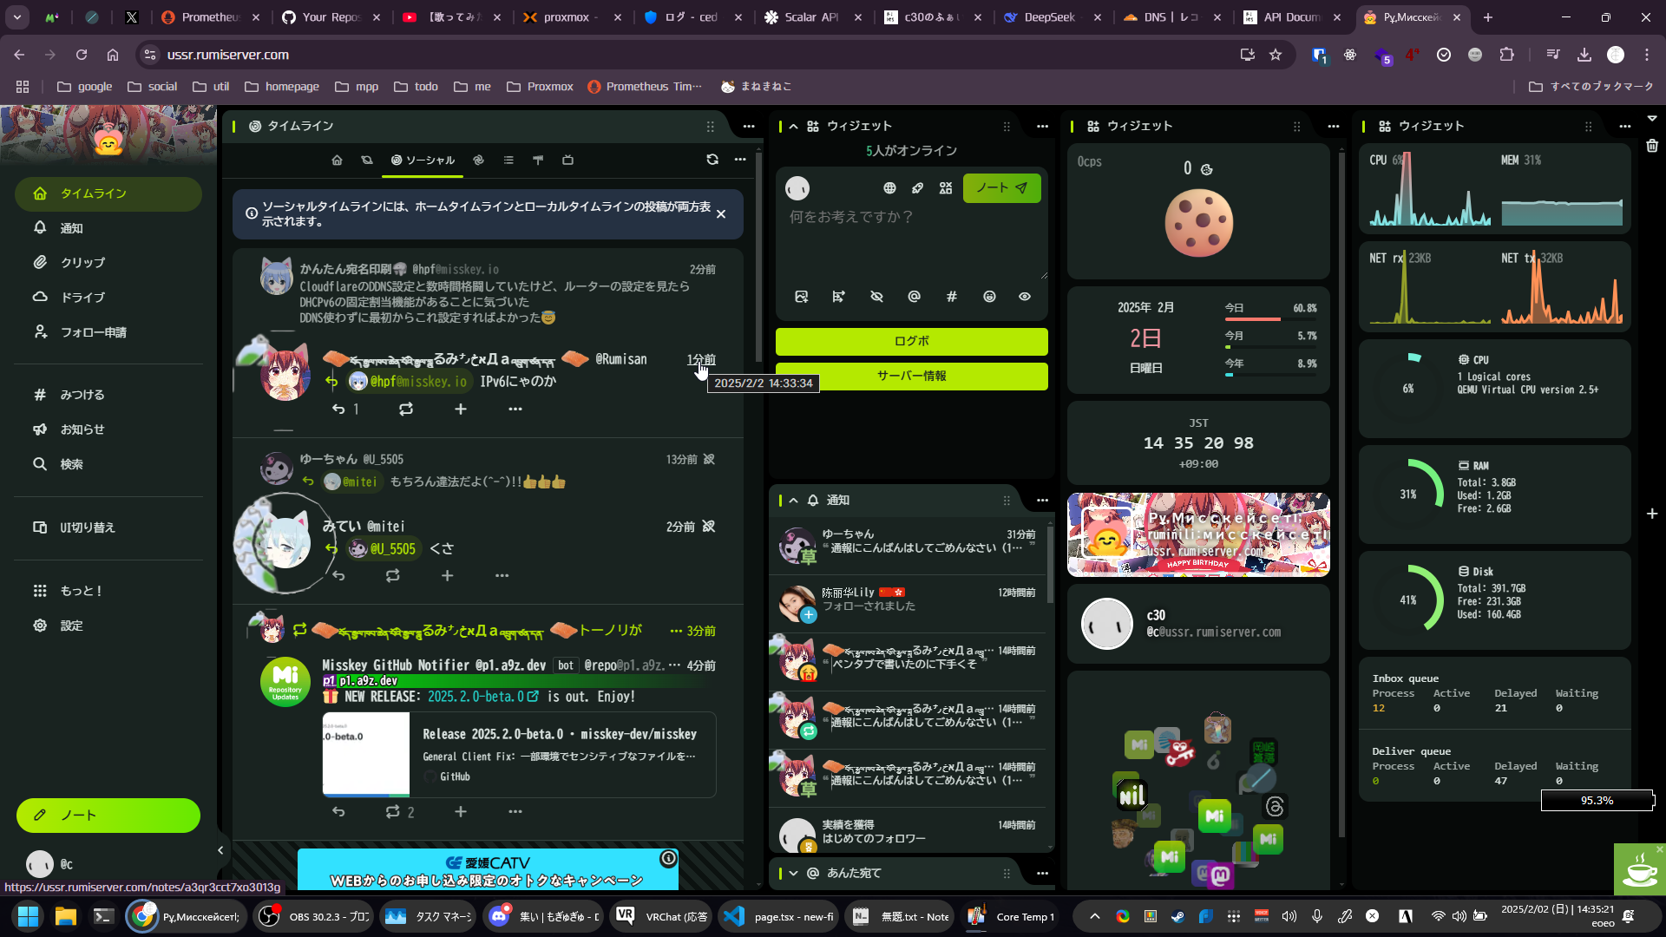Screen dimensions: 1666x937
Task: Click the renote icon on the Rumisan note
Action: [406, 409]
